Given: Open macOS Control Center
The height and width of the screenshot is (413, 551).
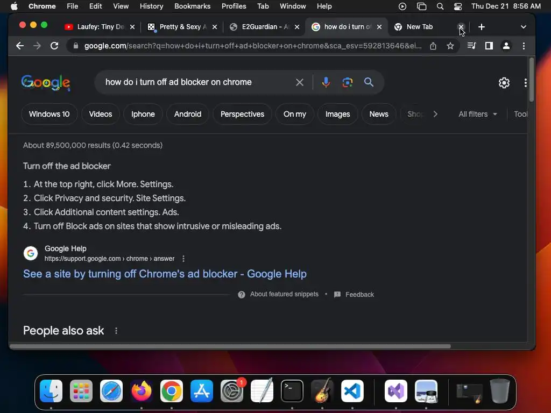Looking at the screenshot, I should pyautogui.click(x=458, y=6).
